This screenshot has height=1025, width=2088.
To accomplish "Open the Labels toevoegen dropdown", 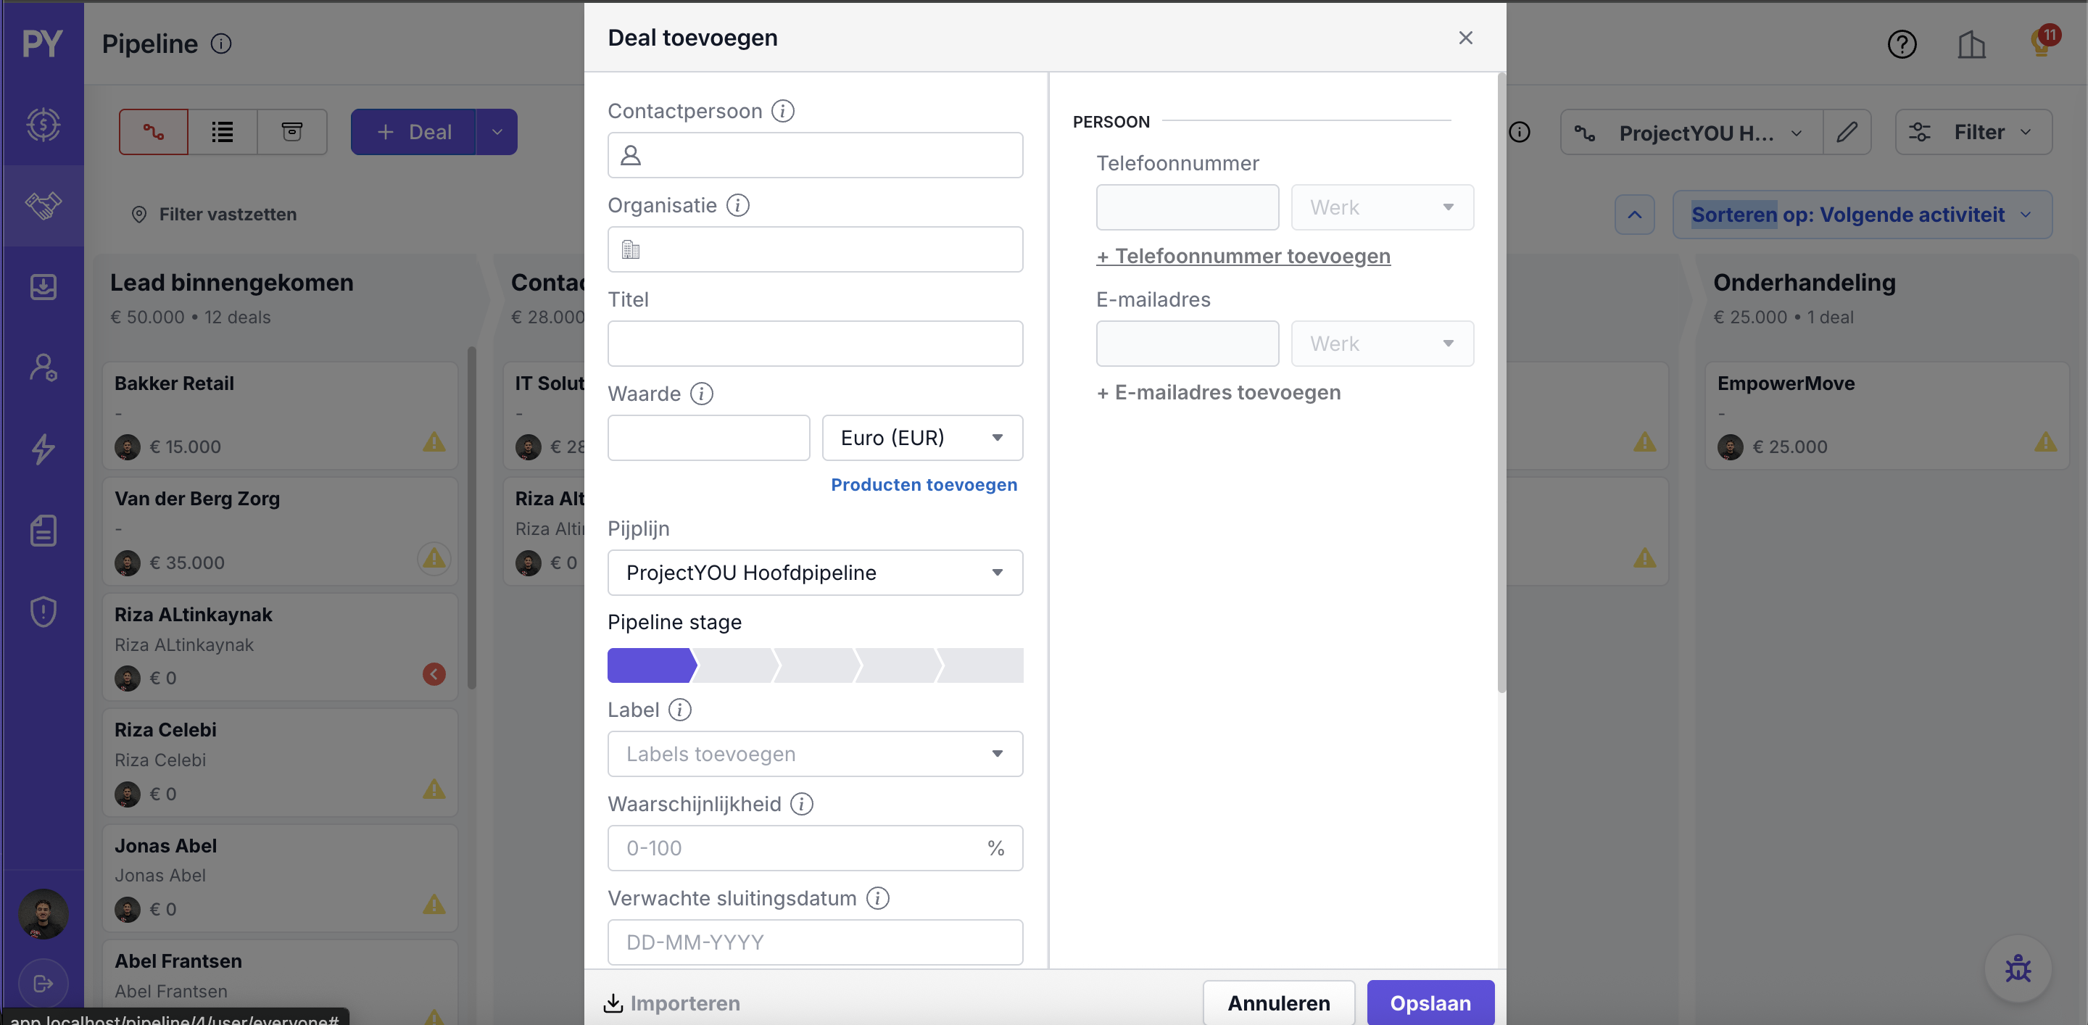I will tap(815, 755).
